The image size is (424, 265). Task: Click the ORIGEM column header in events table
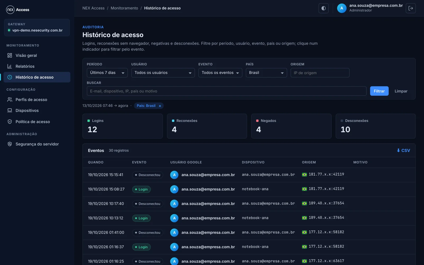pyautogui.click(x=309, y=162)
